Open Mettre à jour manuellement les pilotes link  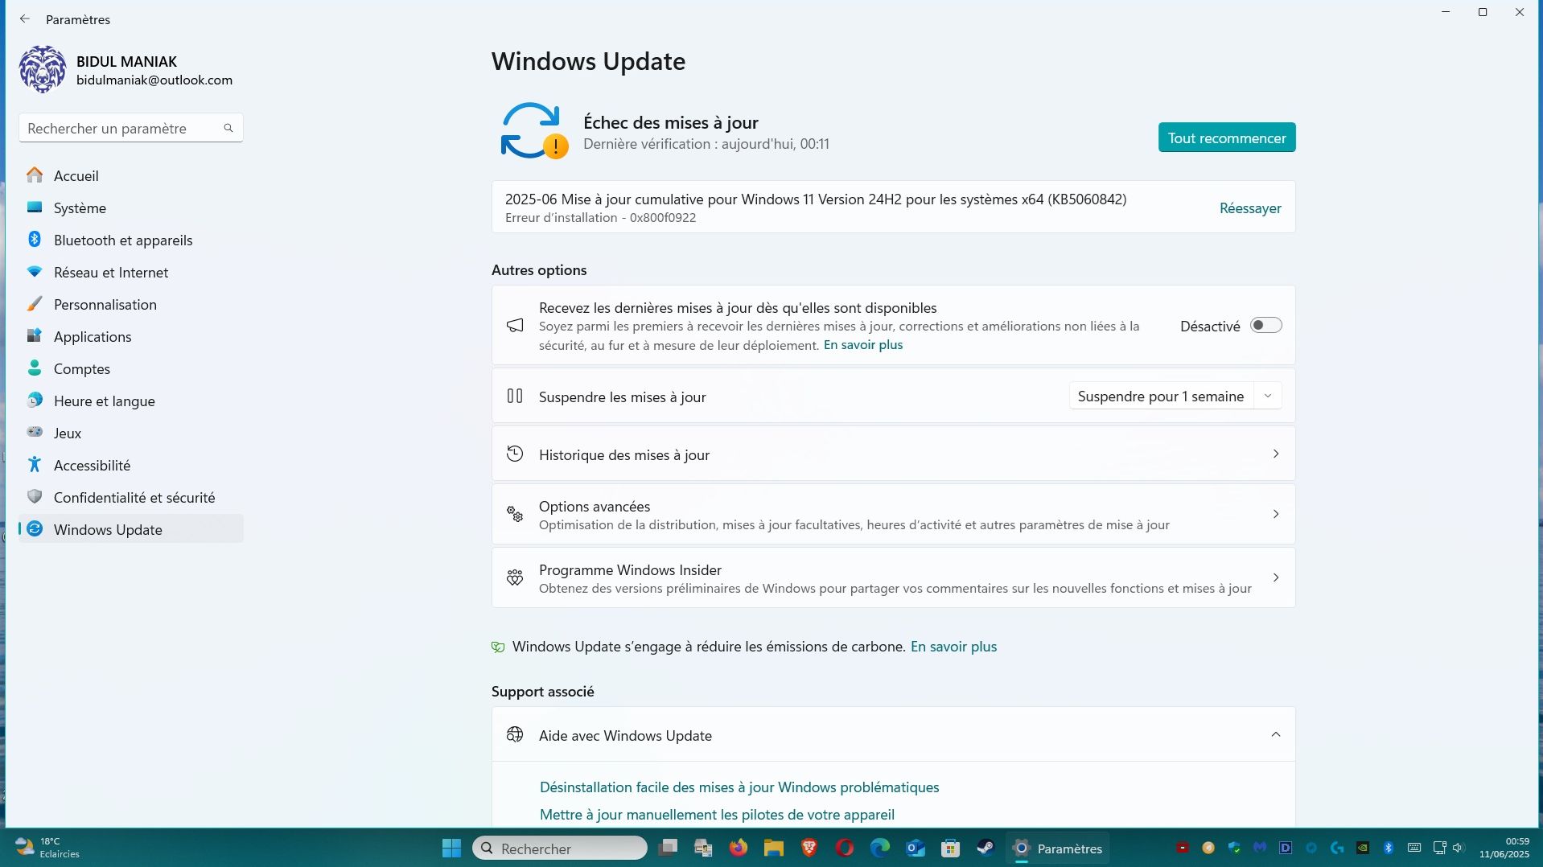tap(717, 815)
